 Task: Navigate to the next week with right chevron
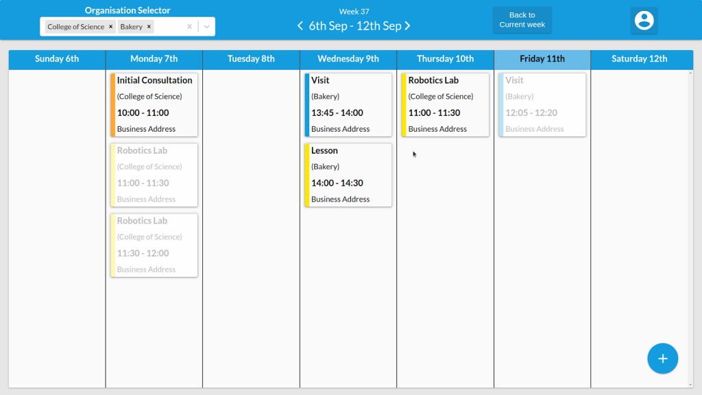(x=408, y=25)
